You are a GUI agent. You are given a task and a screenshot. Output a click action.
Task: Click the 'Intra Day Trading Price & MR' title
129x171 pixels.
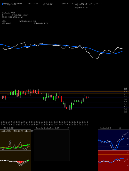pos(48,128)
